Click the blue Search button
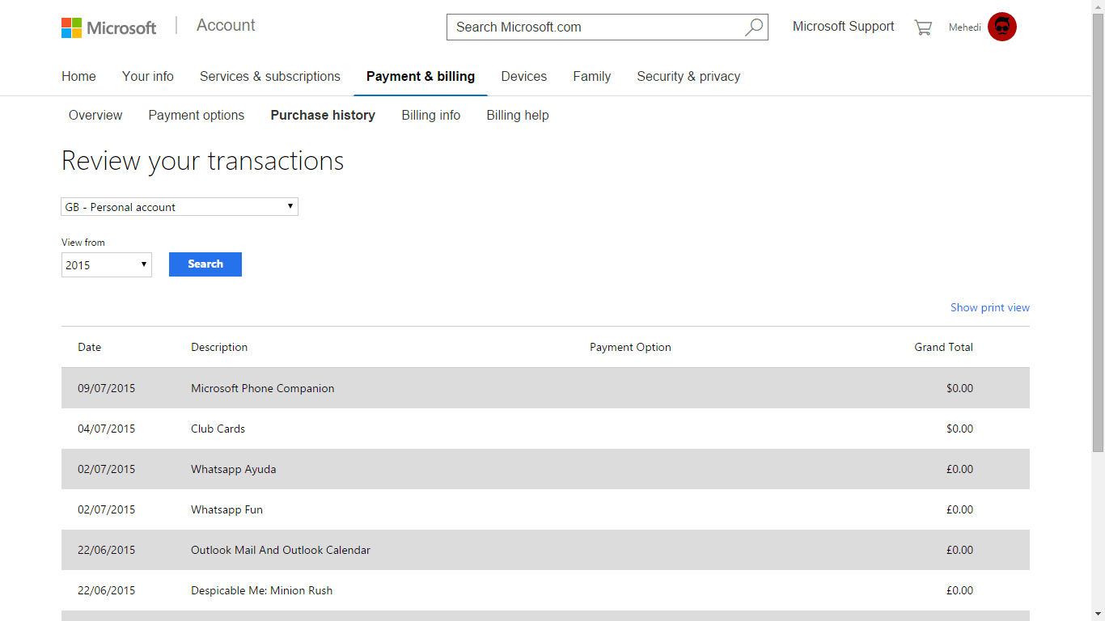 (x=205, y=264)
